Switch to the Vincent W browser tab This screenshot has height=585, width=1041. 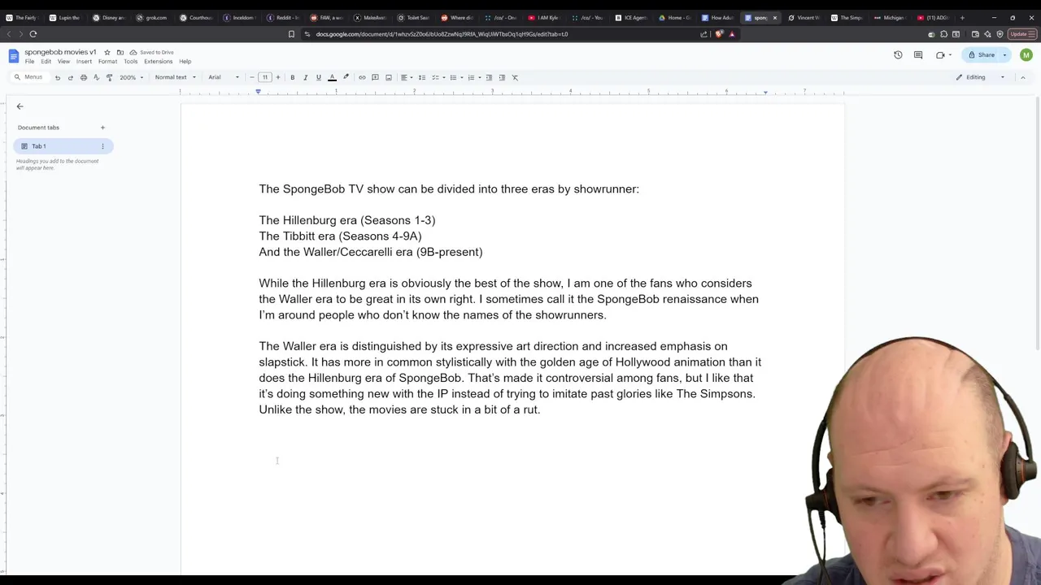[804, 17]
